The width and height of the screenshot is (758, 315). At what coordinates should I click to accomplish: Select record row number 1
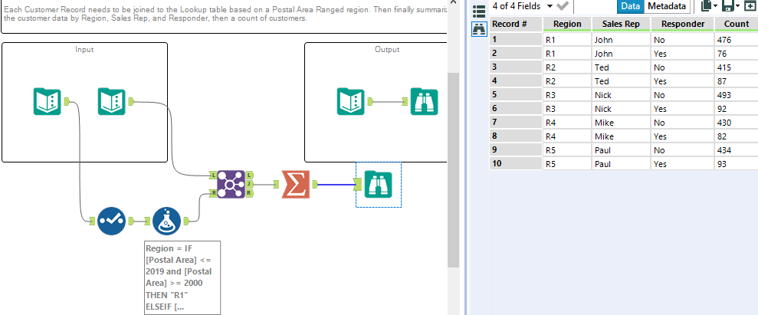[516, 40]
